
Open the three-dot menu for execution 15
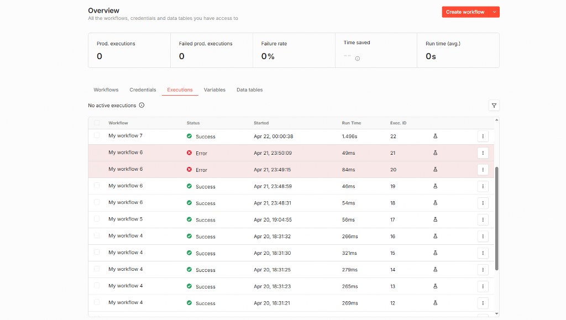(483, 253)
